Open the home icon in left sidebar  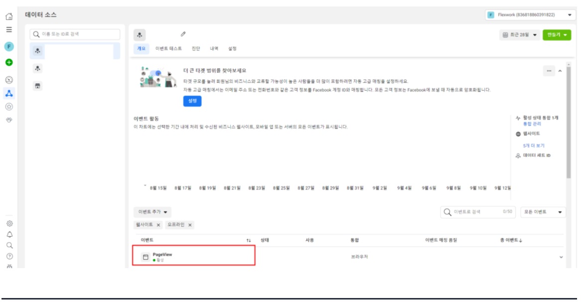tap(9, 16)
